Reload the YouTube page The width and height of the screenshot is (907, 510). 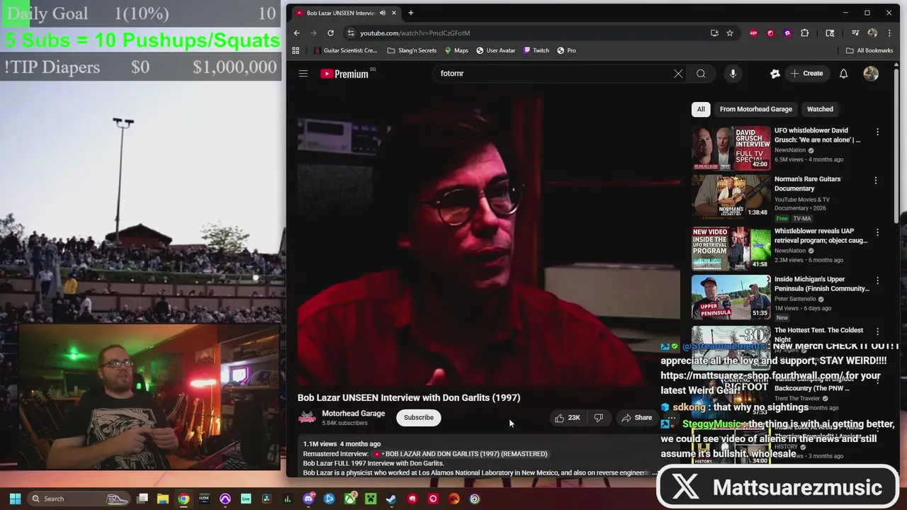(330, 33)
